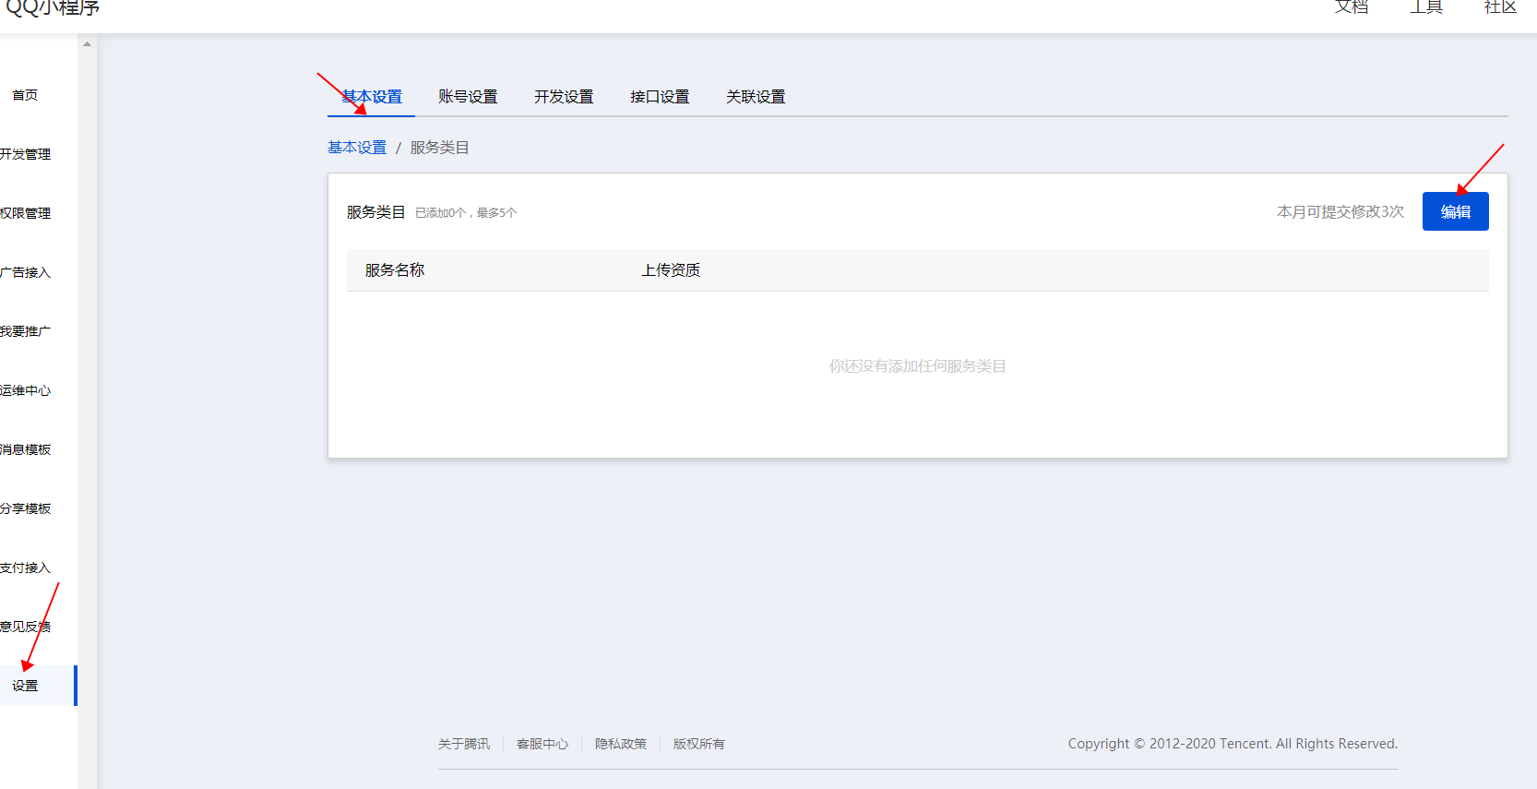
Task: Switch to the 开发设置 tab
Action: click(564, 97)
